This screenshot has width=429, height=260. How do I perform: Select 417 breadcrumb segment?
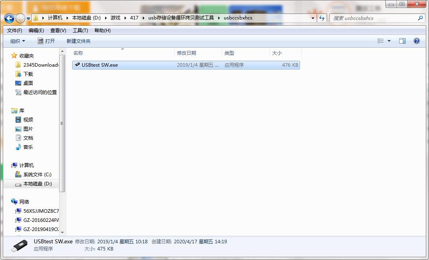(x=134, y=18)
